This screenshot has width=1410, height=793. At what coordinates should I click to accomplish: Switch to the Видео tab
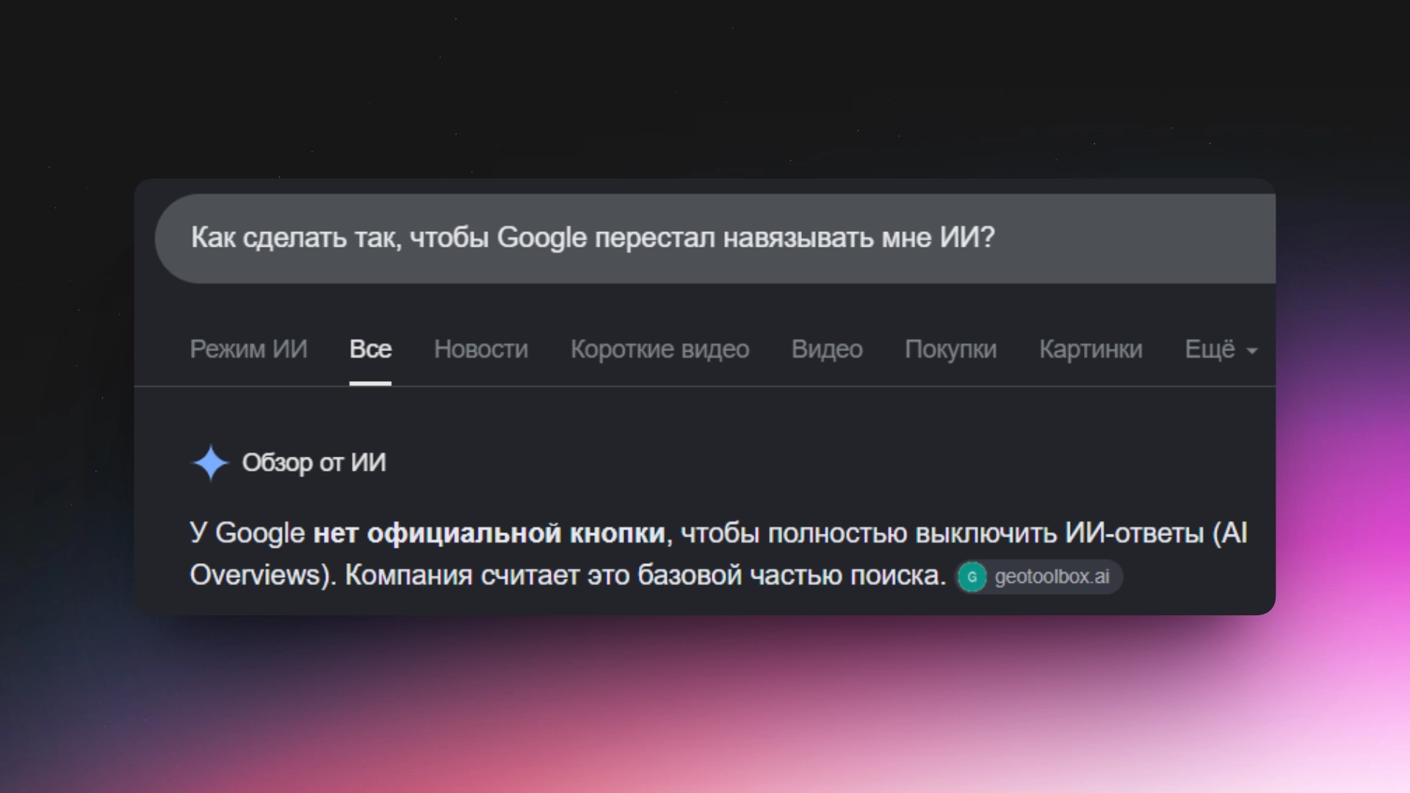(827, 350)
